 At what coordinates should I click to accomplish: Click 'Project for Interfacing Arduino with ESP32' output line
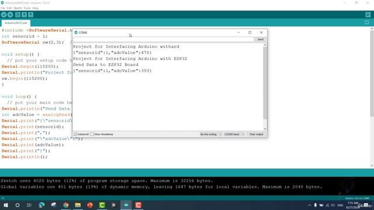click(130, 58)
